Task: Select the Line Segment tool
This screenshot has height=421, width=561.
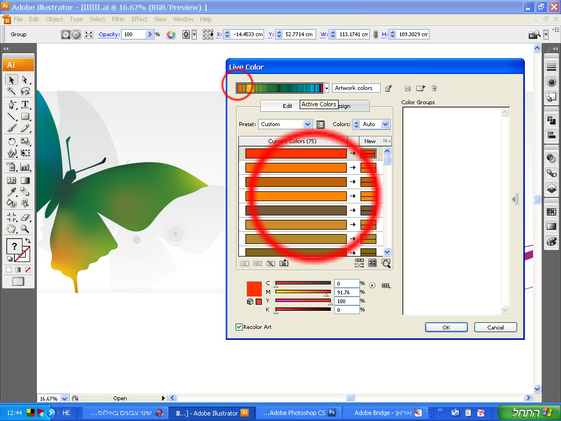Action: tap(12, 116)
